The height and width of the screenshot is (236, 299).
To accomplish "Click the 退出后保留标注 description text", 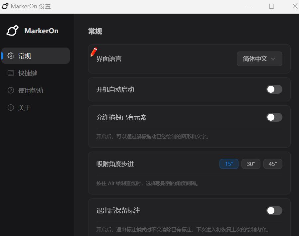I will [182, 230].
